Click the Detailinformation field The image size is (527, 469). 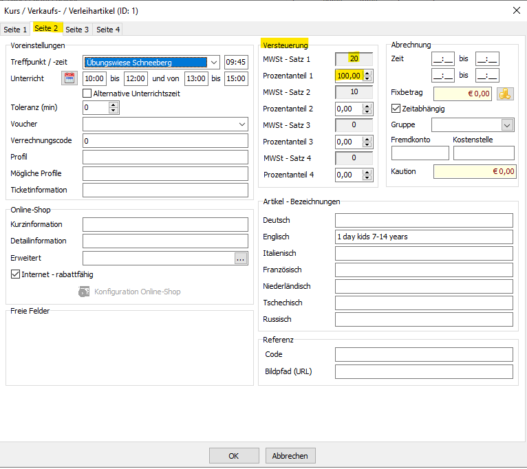click(x=165, y=241)
